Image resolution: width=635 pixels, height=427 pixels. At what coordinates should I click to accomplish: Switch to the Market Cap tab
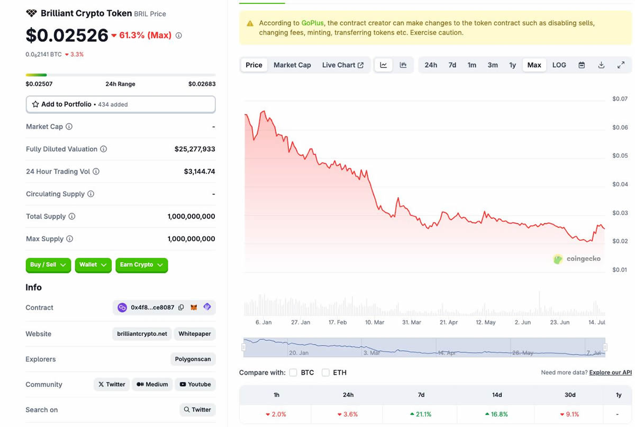292,65
